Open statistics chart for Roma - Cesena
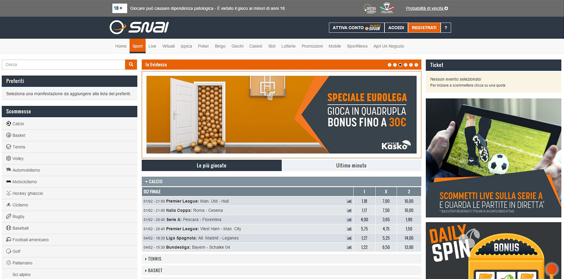564x279 pixels. click(x=349, y=210)
